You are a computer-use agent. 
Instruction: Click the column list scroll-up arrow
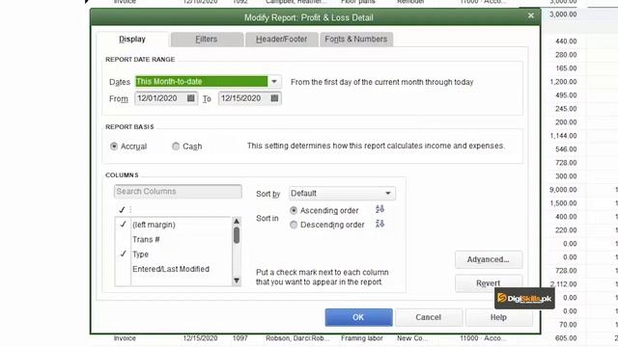tap(237, 221)
